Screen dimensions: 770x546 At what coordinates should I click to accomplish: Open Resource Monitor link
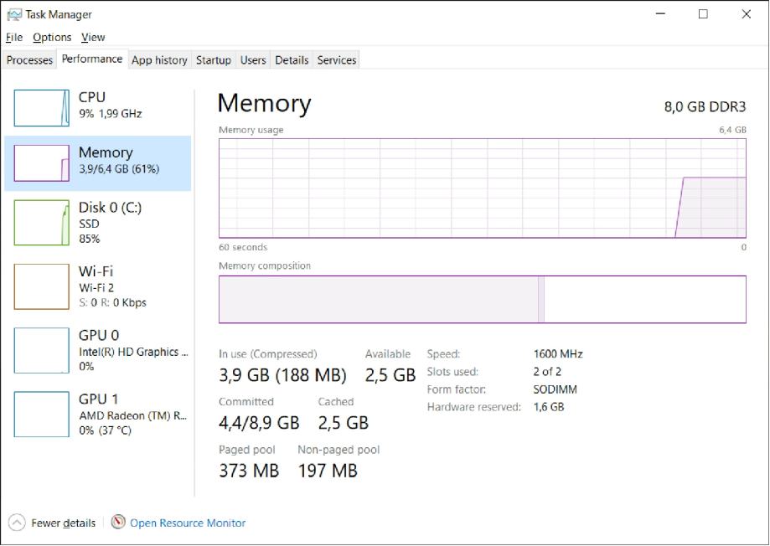pos(188,523)
